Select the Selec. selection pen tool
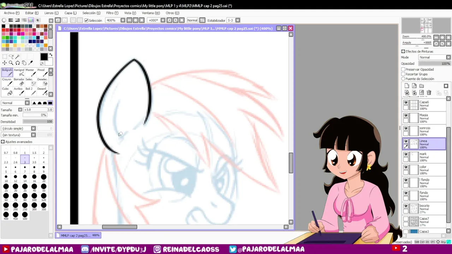The width and height of the screenshot is (452, 254). coord(30,82)
